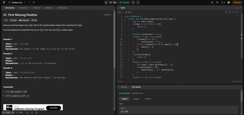Switch to the Testcase tab
Image resolution: width=244 pixels, height=115 pixels.
123,87
